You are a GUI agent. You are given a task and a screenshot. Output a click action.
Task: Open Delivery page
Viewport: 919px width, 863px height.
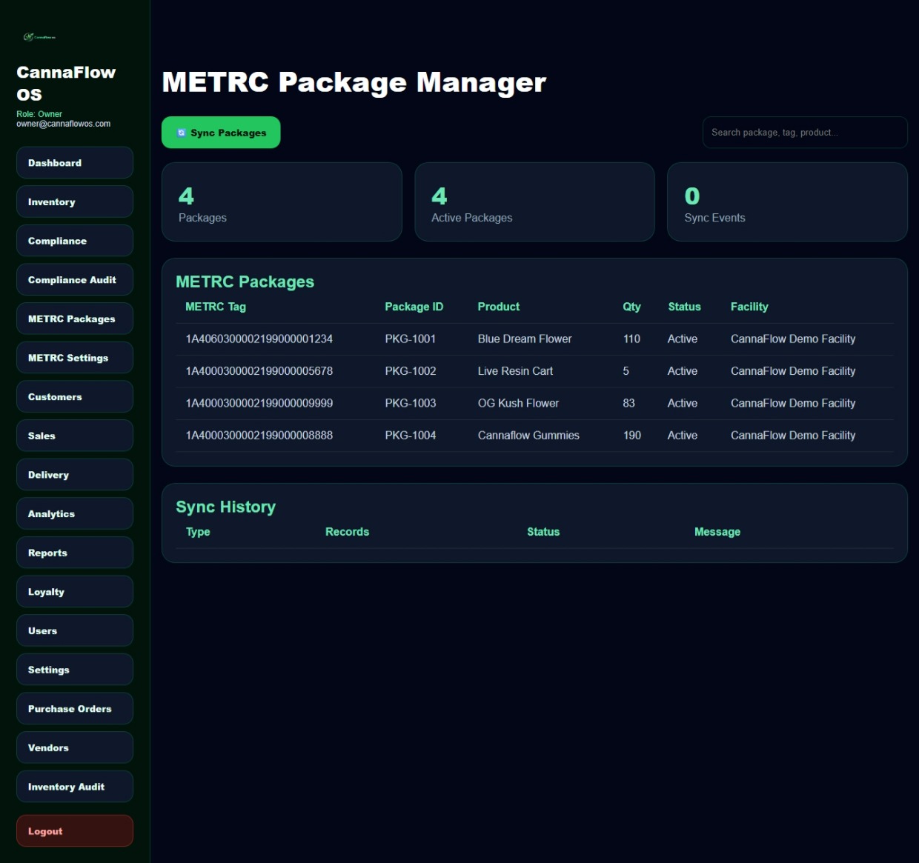coord(75,475)
